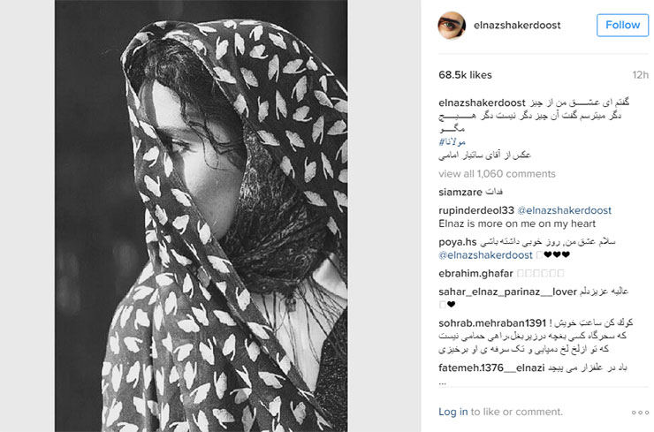Open rupinderdeol33 commenter profile
Screen dimensions: 654x432
tap(476, 210)
